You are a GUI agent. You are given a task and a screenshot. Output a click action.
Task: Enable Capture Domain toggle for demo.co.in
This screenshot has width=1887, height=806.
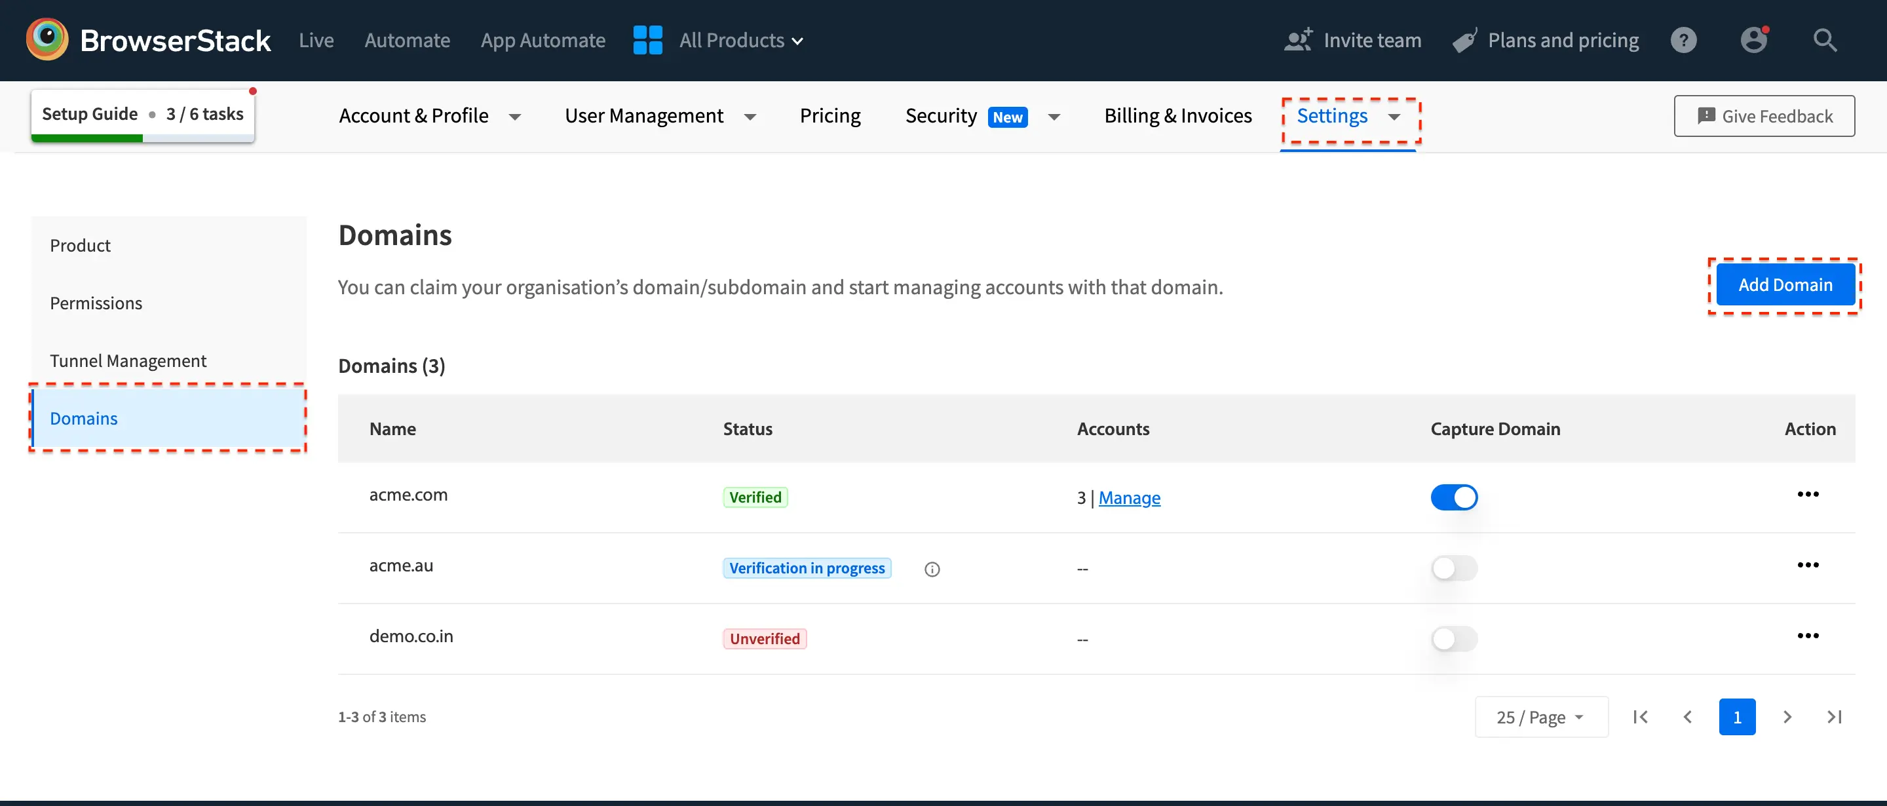point(1453,639)
